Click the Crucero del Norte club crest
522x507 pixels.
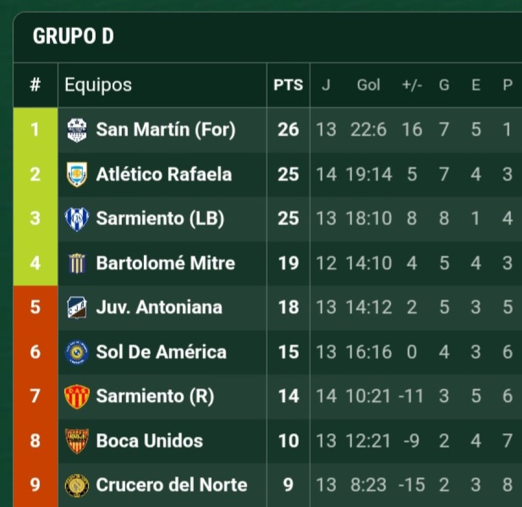click(x=77, y=485)
